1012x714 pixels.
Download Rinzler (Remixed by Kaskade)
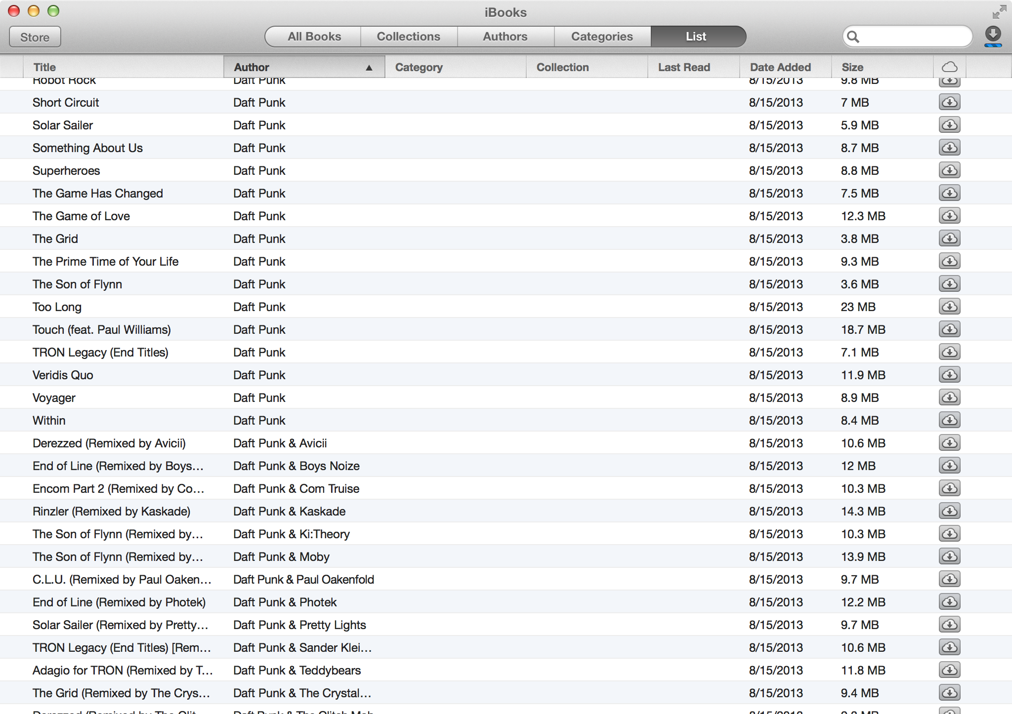949,511
